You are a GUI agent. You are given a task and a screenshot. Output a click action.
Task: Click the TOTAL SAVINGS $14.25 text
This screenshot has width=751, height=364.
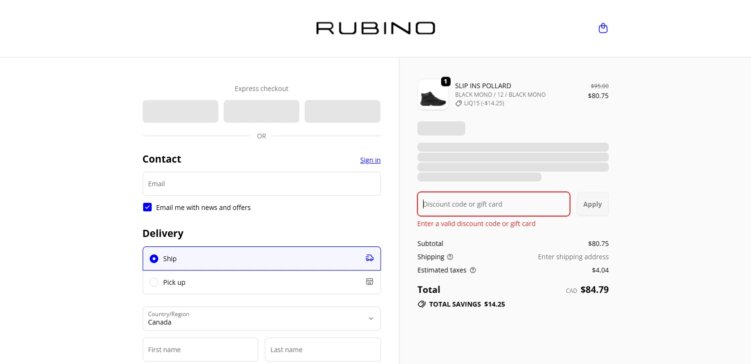467,304
